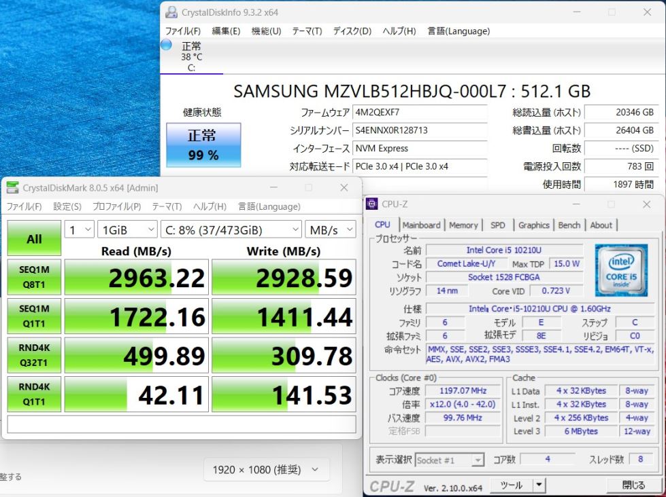The width and height of the screenshot is (666, 497).
Task: Open the 1920 × 1080 resolution dropdown
Action: [x=266, y=469]
